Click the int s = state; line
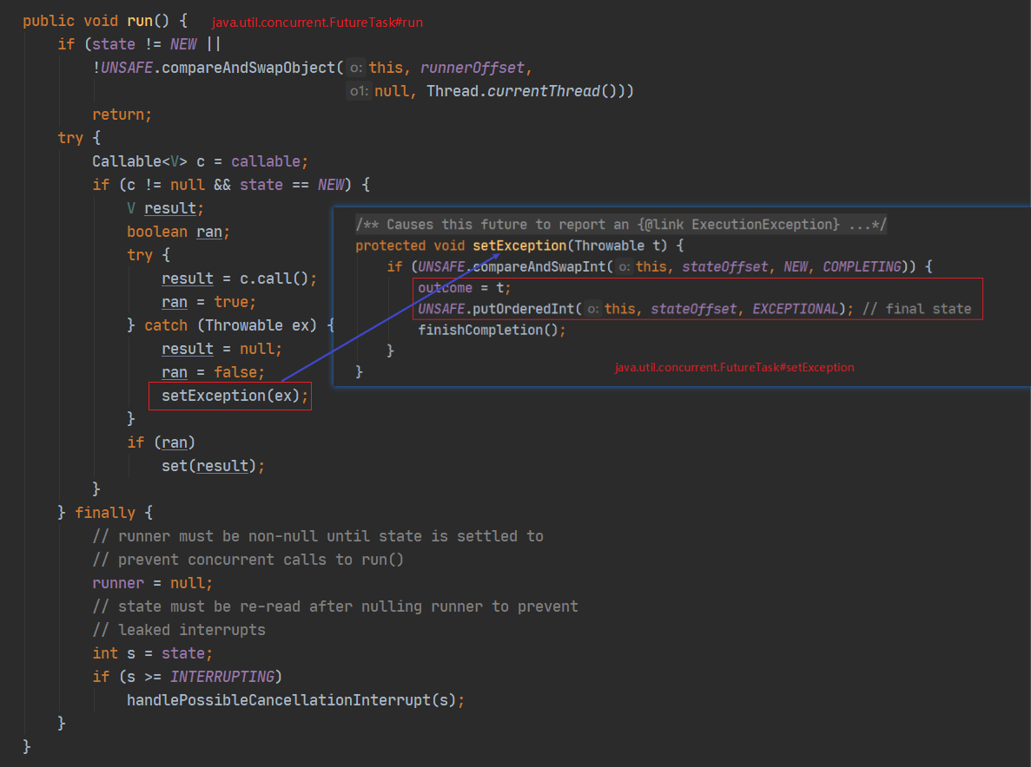The width and height of the screenshot is (1031, 767). pos(153,653)
